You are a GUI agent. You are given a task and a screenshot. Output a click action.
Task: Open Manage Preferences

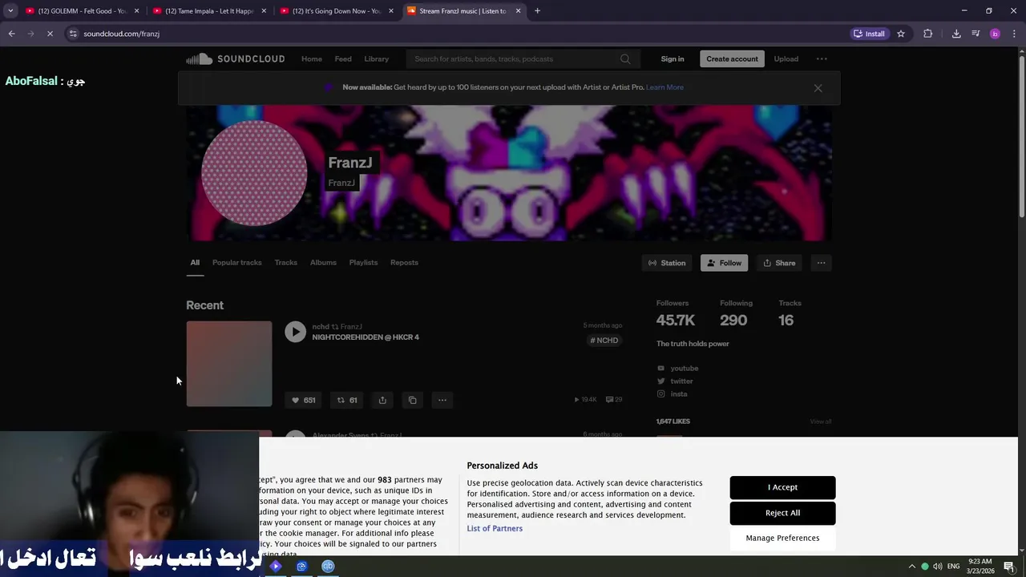782,538
